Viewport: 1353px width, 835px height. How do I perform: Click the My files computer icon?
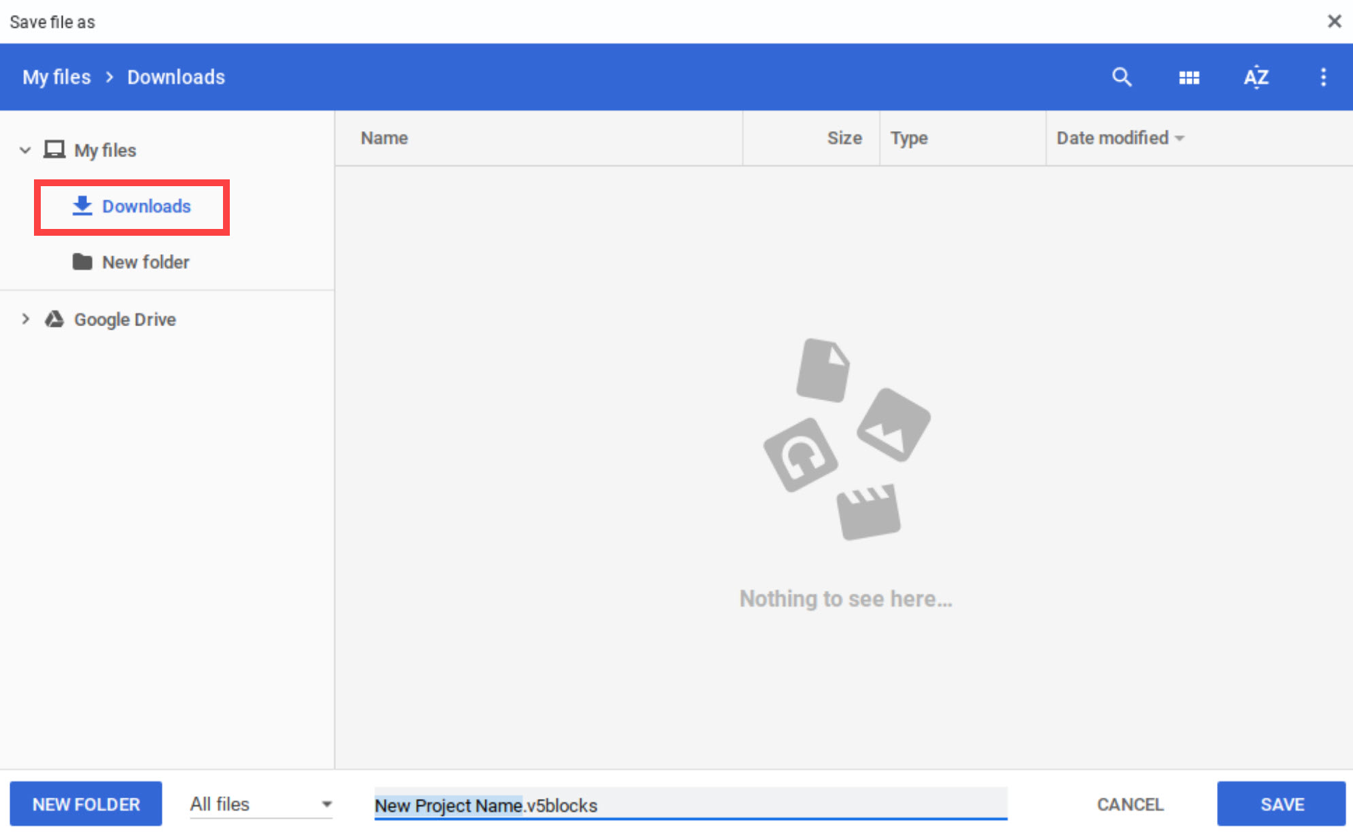[x=54, y=149]
